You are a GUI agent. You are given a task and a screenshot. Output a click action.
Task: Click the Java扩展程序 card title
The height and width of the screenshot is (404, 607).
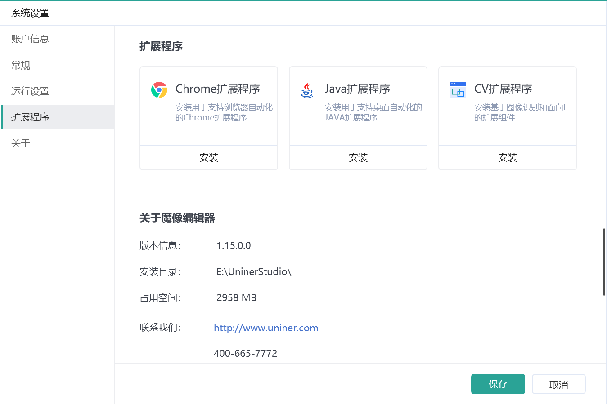click(357, 89)
